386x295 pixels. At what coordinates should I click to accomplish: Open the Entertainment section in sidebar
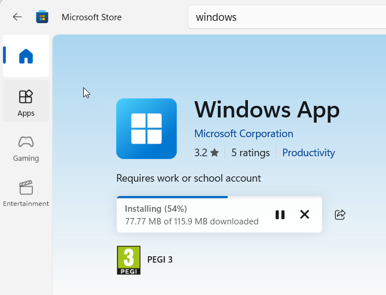26,193
